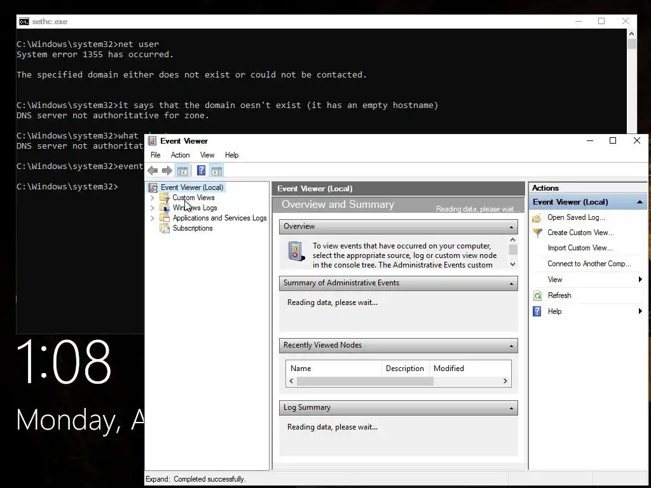
Task: Select Event Viewer (Local) tree label
Action: 192,187
